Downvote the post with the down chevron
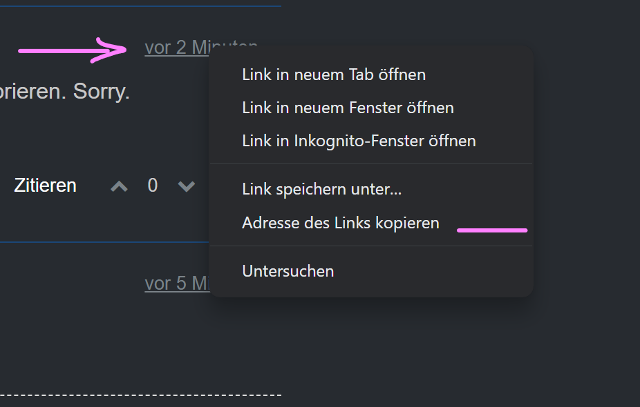 tap(186, 186)
